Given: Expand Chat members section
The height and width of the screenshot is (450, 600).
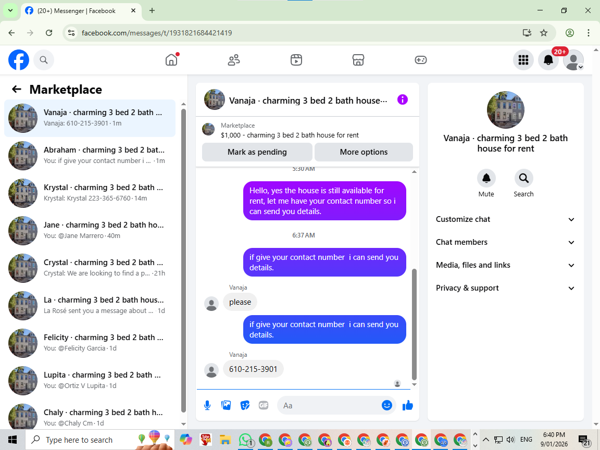Looking at the screenshot, I should pyautogui.click(x=505, y=242).
